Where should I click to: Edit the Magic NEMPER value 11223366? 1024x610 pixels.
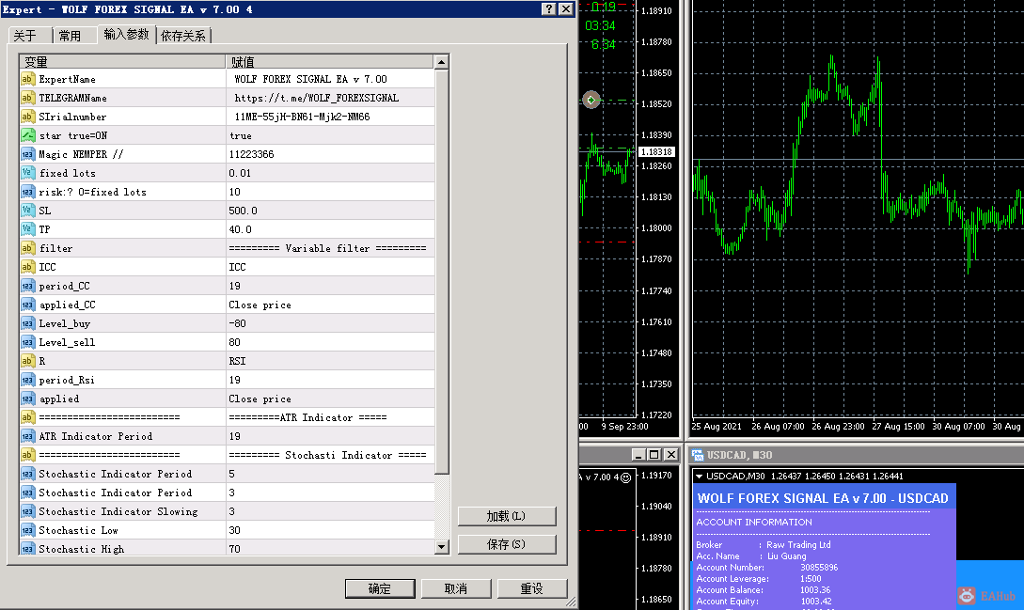[330, 154]
